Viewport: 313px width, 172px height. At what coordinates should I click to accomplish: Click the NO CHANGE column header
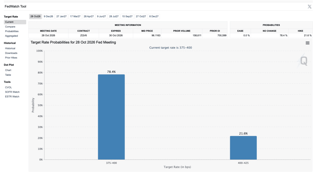coord(270,31)
